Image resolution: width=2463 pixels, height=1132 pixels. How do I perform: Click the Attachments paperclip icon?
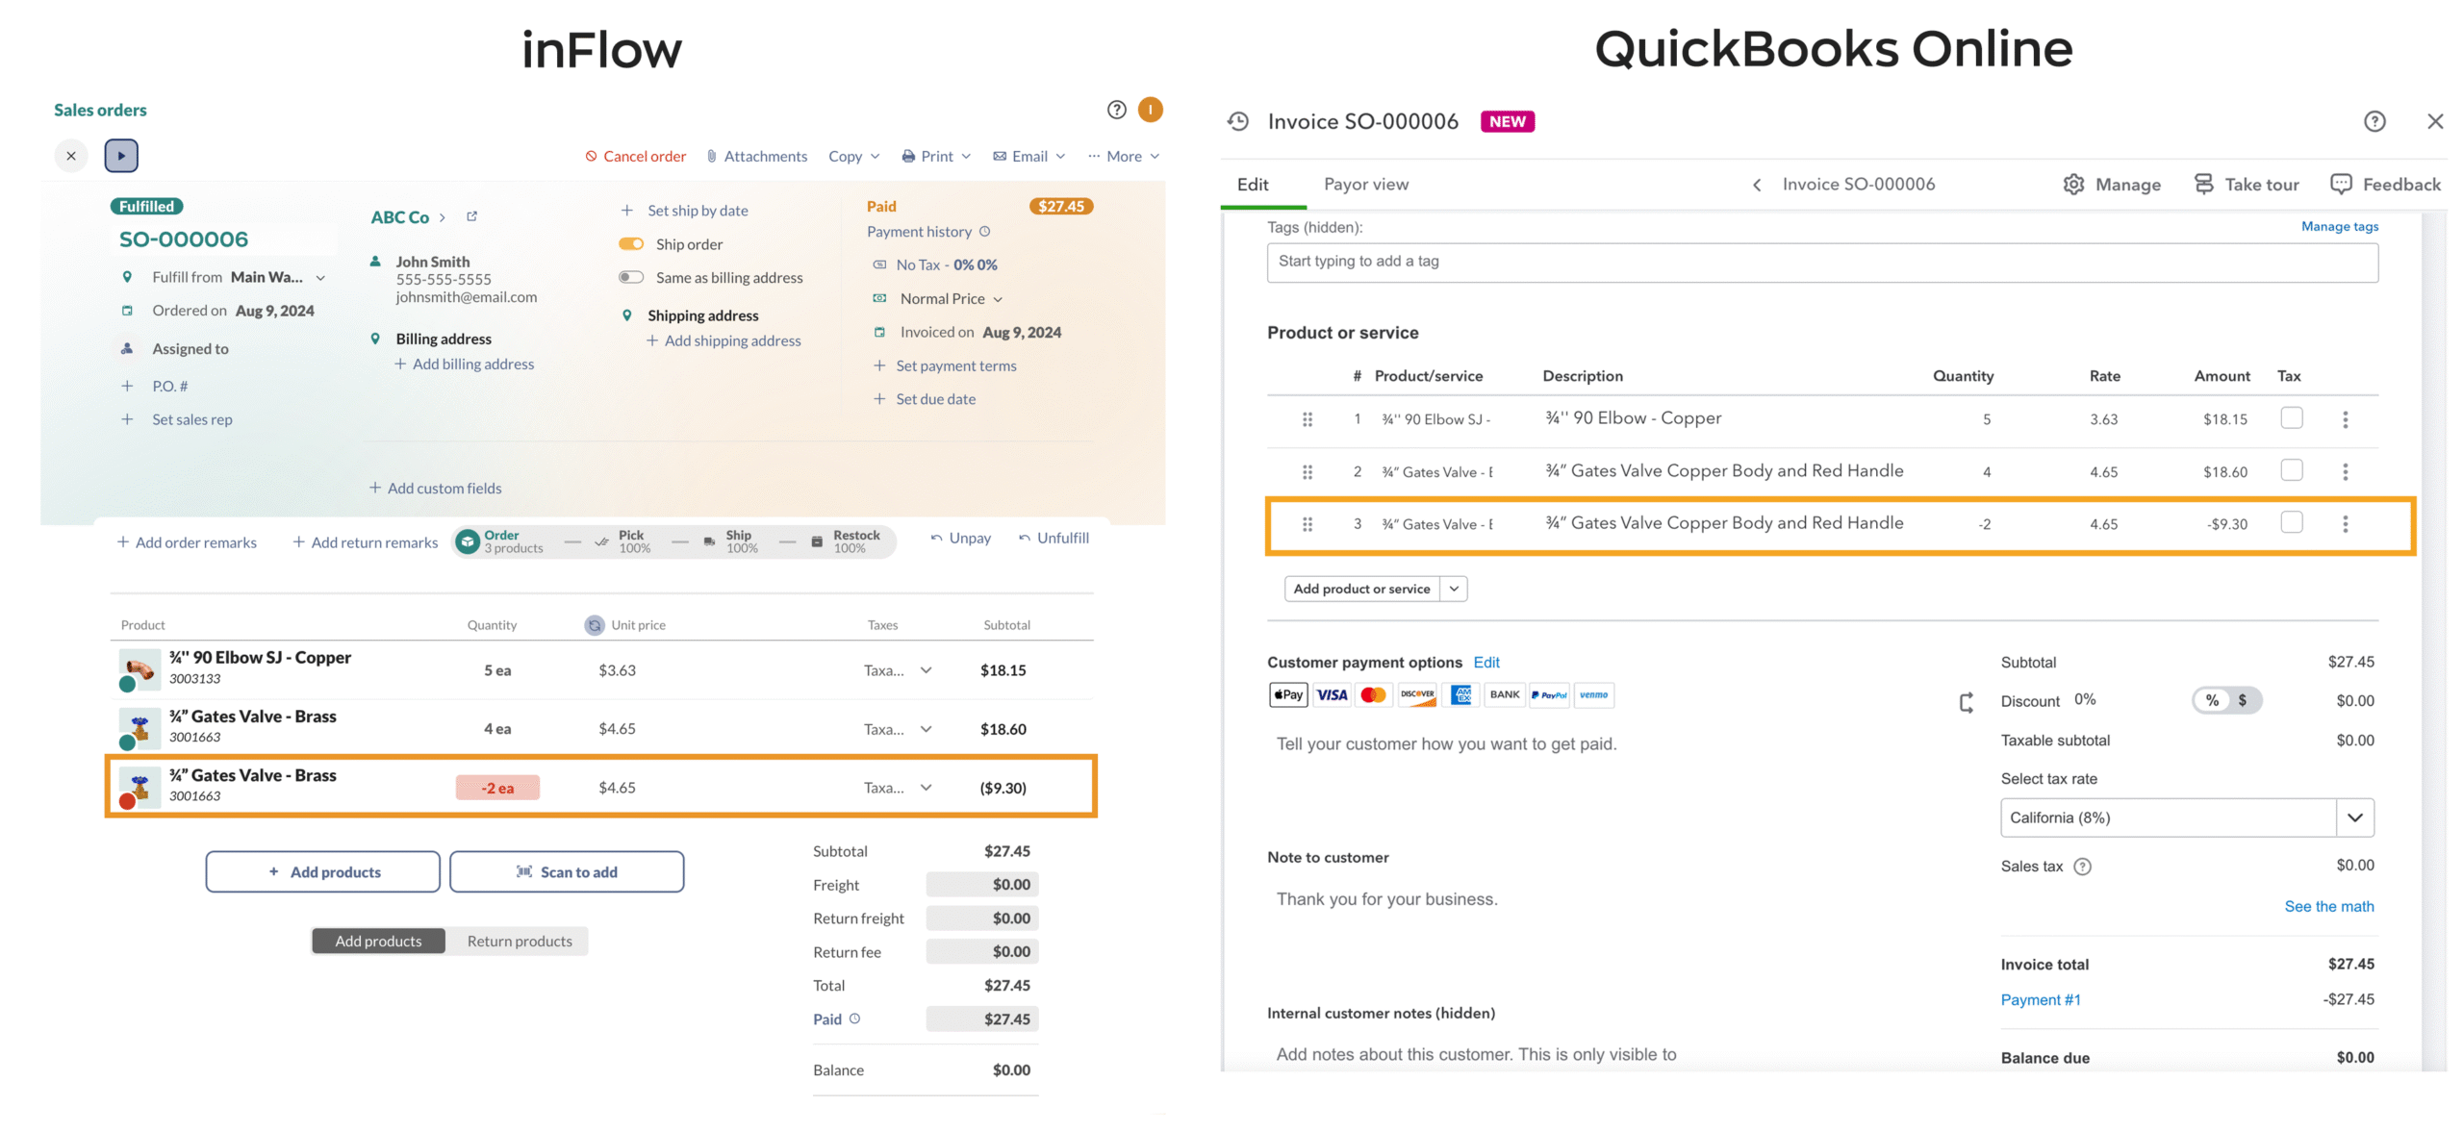pyautogui.click(x=712, y=156)
